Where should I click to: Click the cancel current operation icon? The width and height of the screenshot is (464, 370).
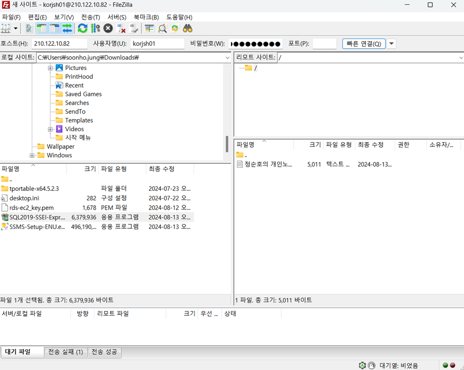(108, 28)
